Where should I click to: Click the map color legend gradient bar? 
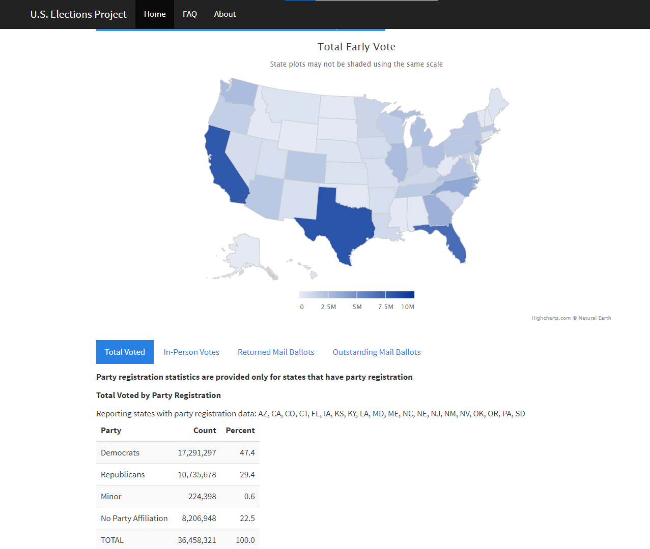pyautogui.click(x=357, y=295)
